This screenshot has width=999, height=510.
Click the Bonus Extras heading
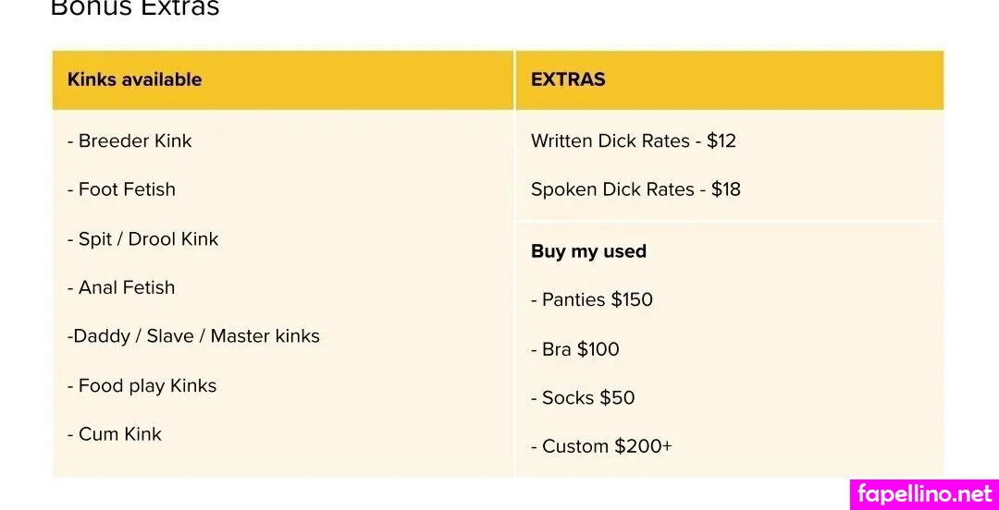click(135, 8)
